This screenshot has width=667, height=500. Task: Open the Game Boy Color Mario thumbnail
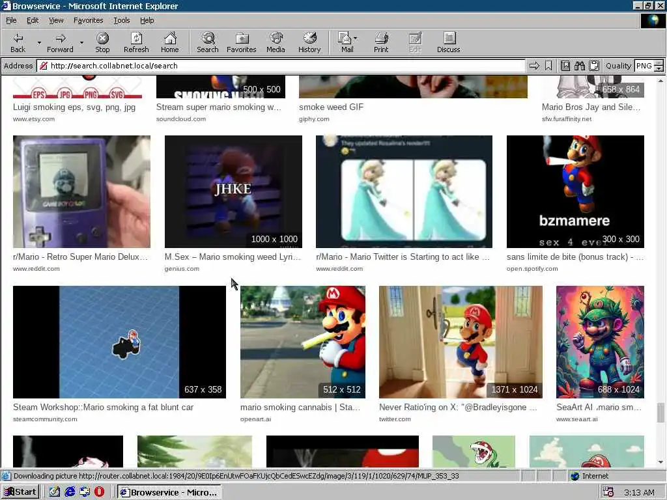click(81, 191)
